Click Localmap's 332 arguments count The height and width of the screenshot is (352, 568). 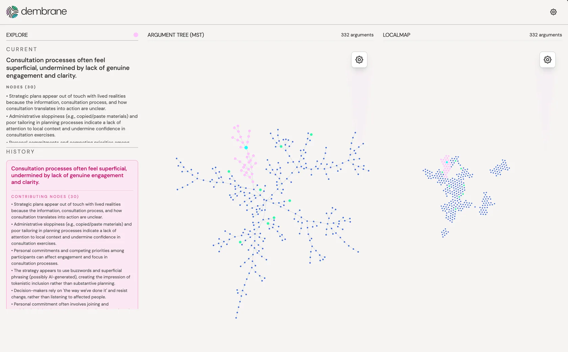click(x=546, y=35)
